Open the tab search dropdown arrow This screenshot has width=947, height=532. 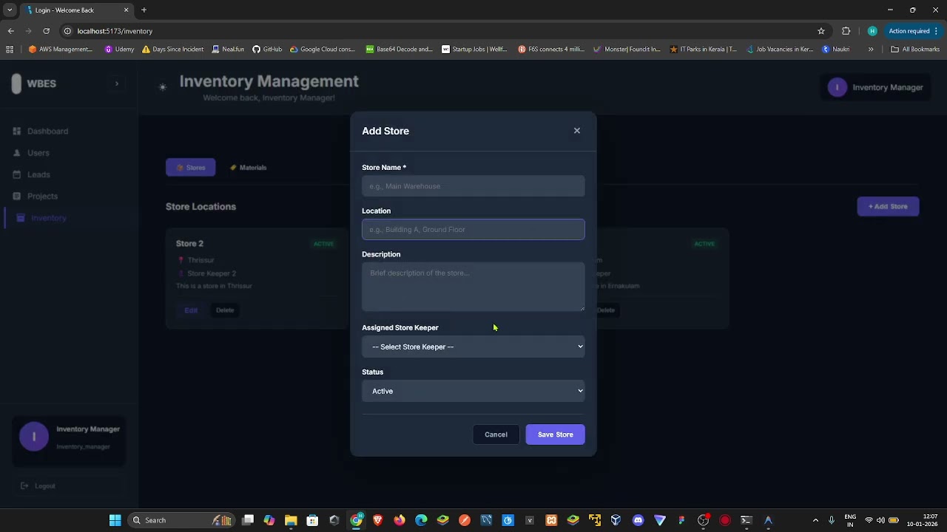[10, 10]
